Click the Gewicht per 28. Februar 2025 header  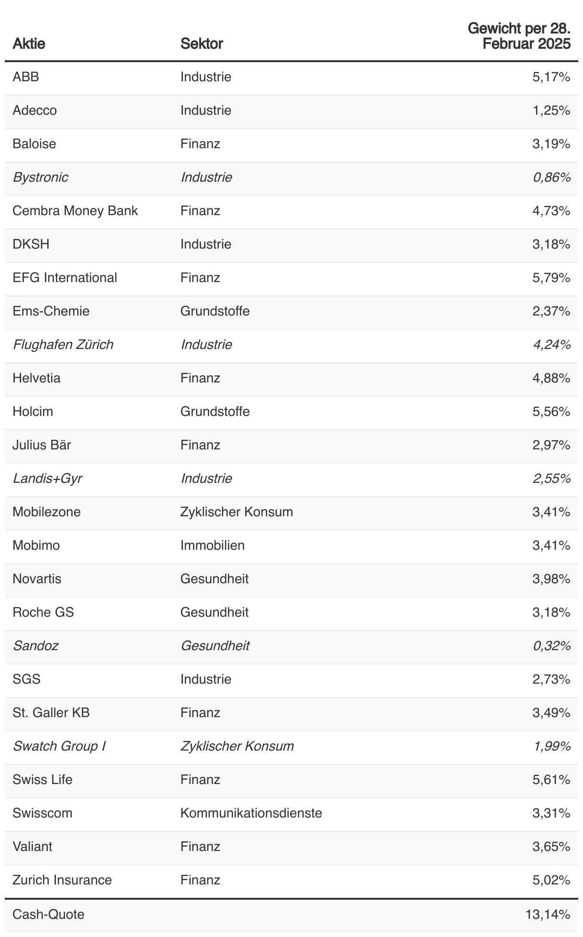[519, 36]
